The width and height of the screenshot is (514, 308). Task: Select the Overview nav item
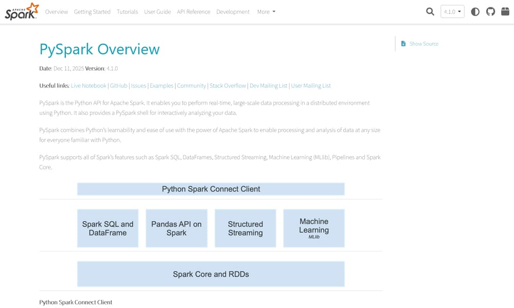tap(57, 12)
